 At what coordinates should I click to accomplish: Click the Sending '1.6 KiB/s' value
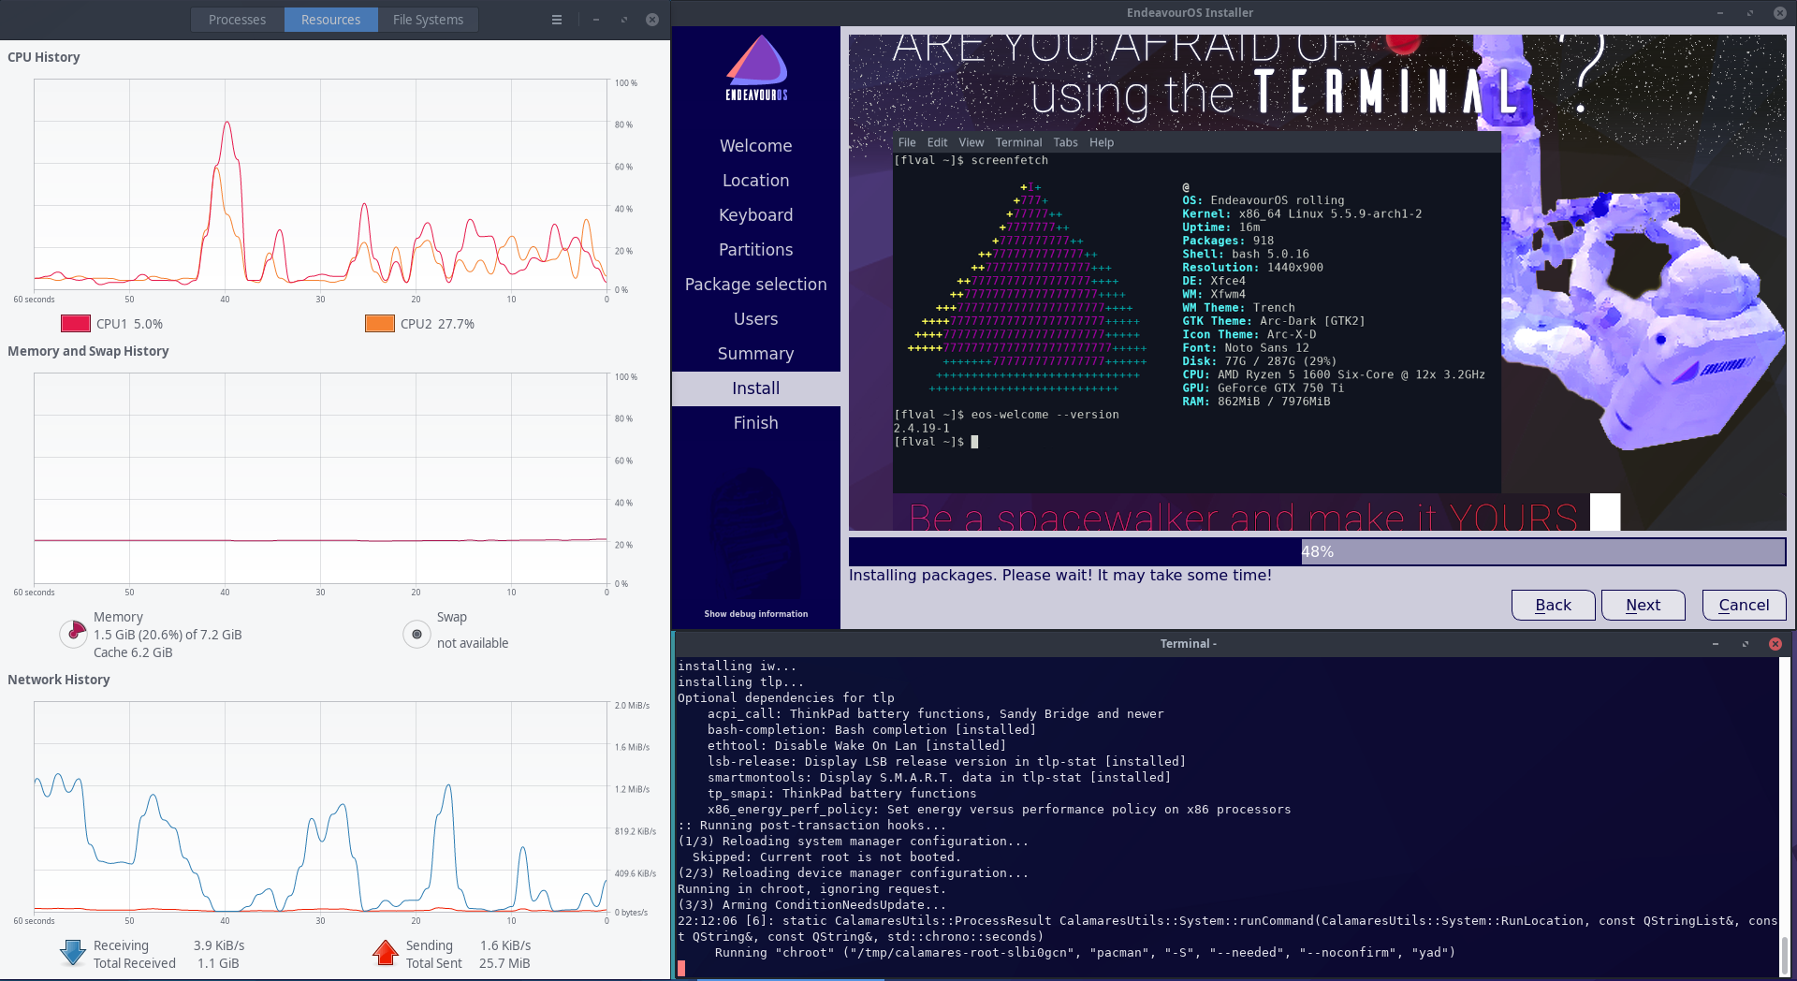click(505, 945)
